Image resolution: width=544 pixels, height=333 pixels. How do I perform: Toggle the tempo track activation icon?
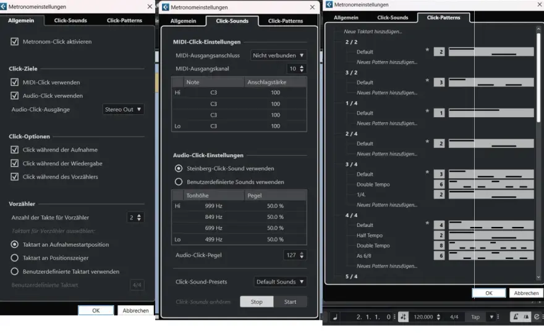click(403, 317)
